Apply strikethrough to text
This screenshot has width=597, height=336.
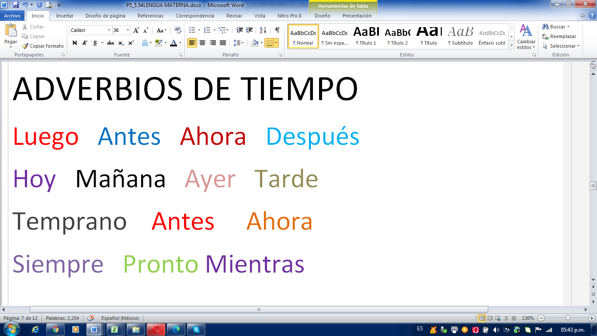point(110,43)
